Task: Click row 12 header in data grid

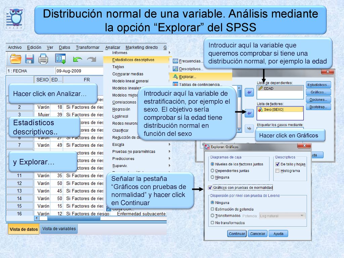Action: pyautogui.click(x=19, y=183)
